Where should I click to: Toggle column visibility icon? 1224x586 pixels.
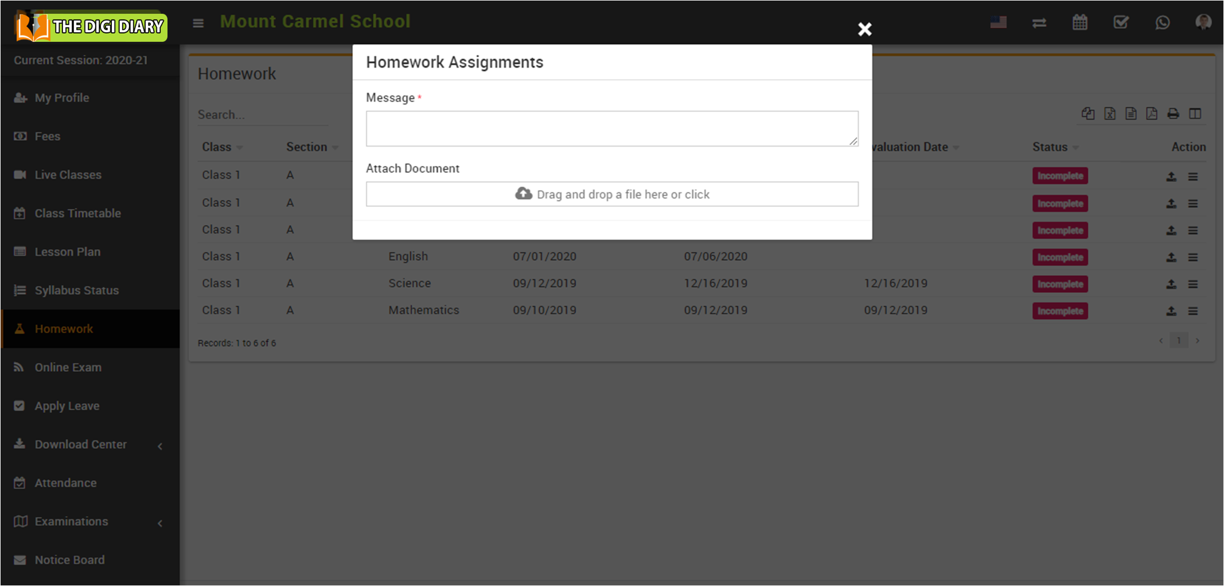1195,114
